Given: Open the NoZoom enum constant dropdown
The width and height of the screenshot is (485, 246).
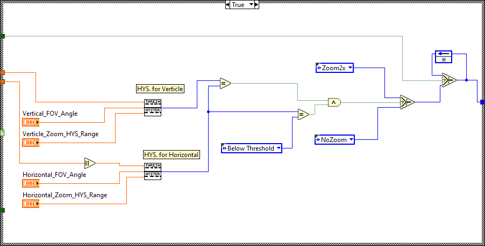Looking at the screenshot, I should (352, 139).
